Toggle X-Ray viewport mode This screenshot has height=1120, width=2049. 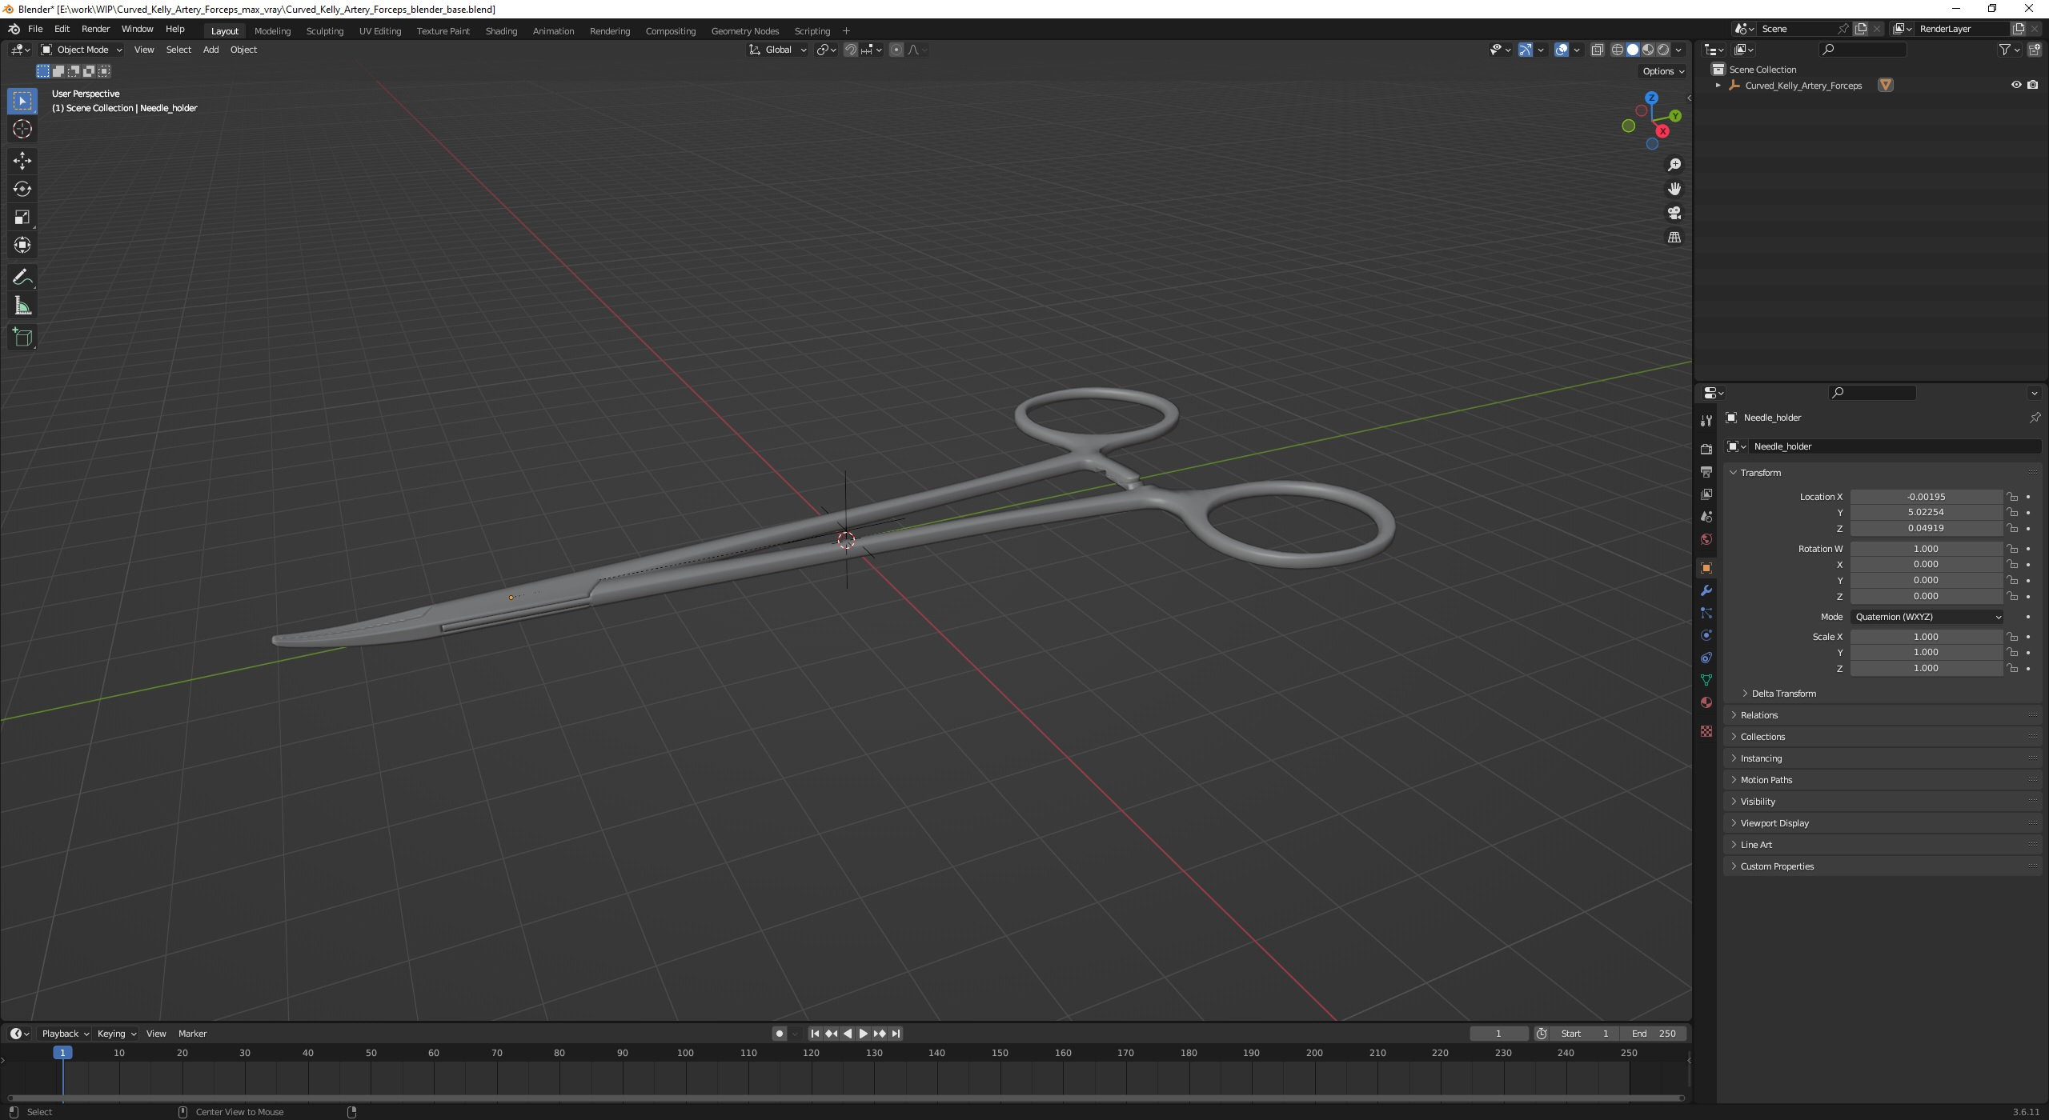click(1597, 50)
